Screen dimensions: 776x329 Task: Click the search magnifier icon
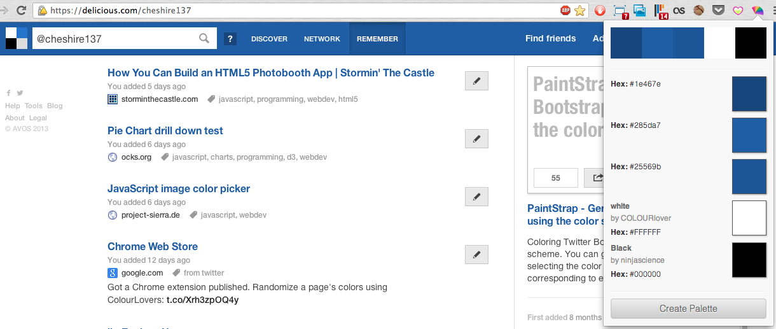[x=204, y=39]
